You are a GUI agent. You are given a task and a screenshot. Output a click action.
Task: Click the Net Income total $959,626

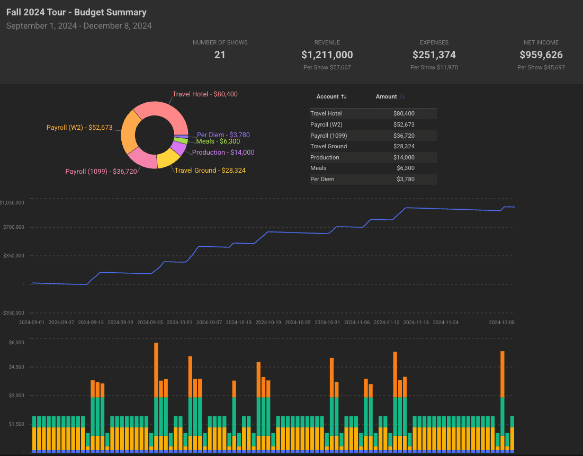[x=541, y=55]
